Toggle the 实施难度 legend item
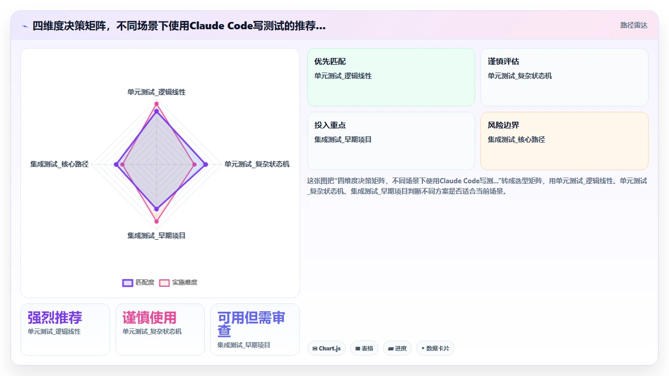This screenshot has width=669, height=376. coord(178,283)
